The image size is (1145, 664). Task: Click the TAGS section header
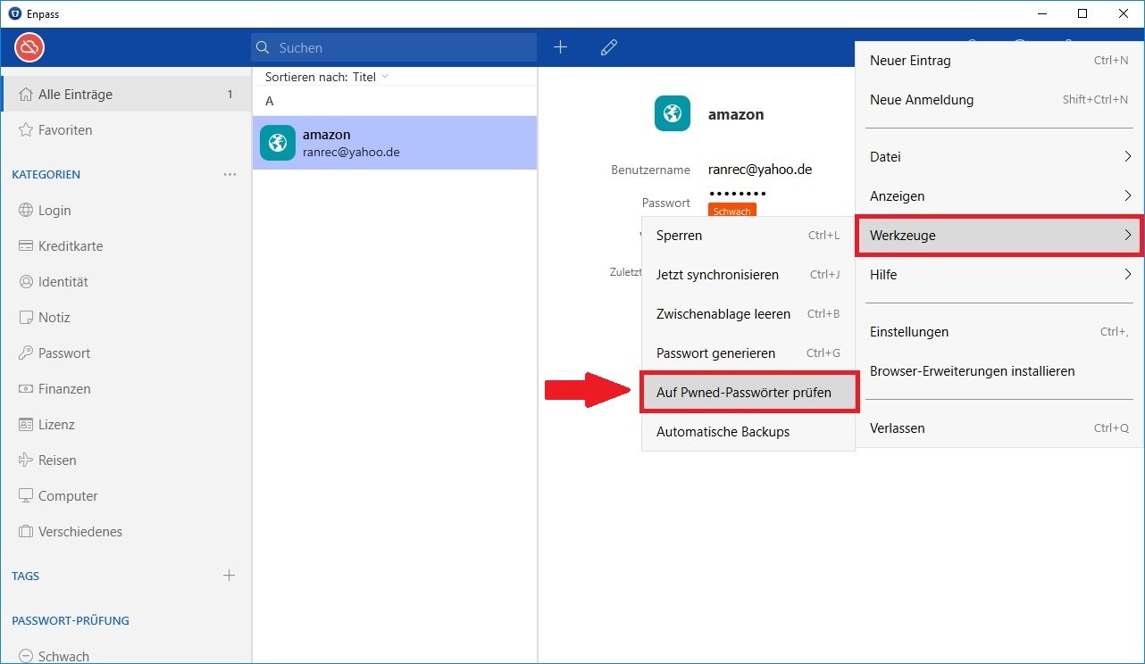(26, 576)
